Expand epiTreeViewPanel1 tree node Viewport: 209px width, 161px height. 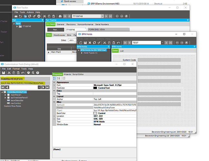(5, 98)
